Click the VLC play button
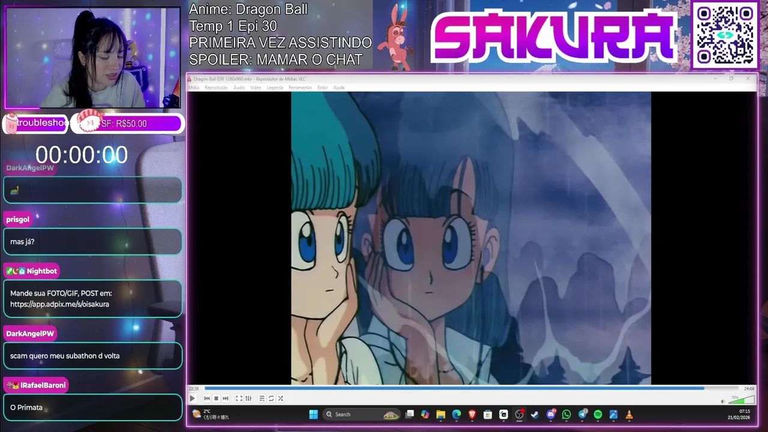The image size is (768, 432). 192,398
